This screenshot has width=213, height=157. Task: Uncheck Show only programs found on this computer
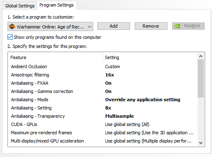click(10, 37)
